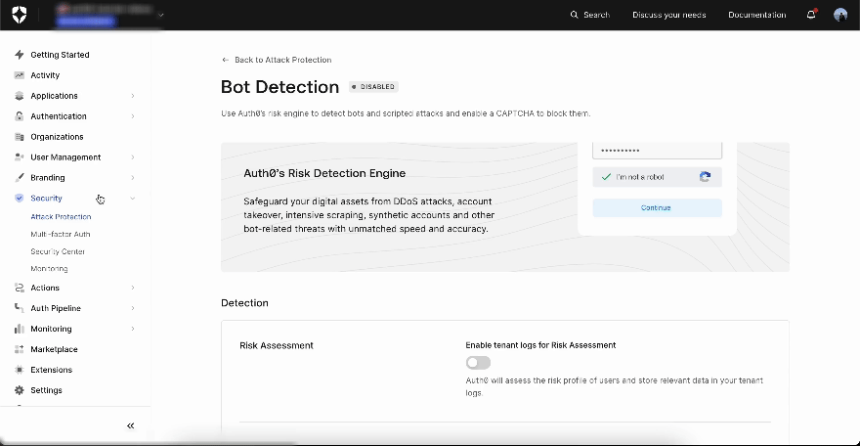Open the user avatar menu

tap(840, 15)
